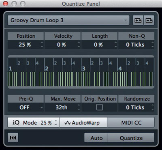Click the Velocity percentage stepper arrows

point(79,45)
